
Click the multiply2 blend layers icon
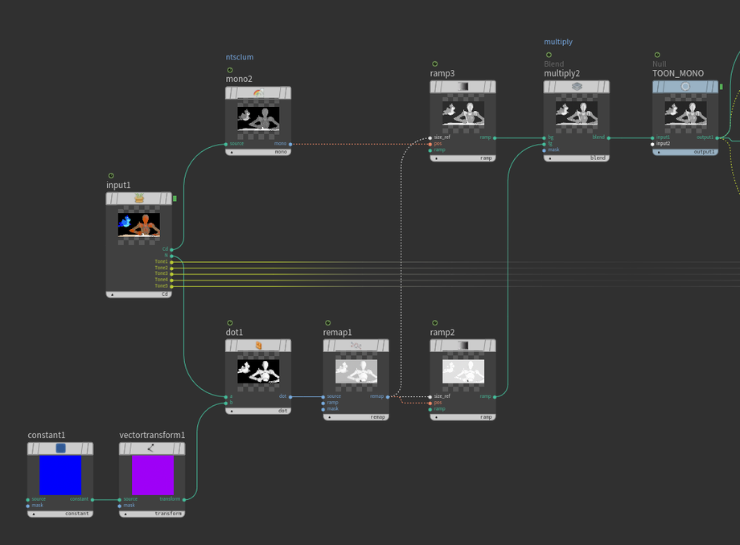click(576, 86)
